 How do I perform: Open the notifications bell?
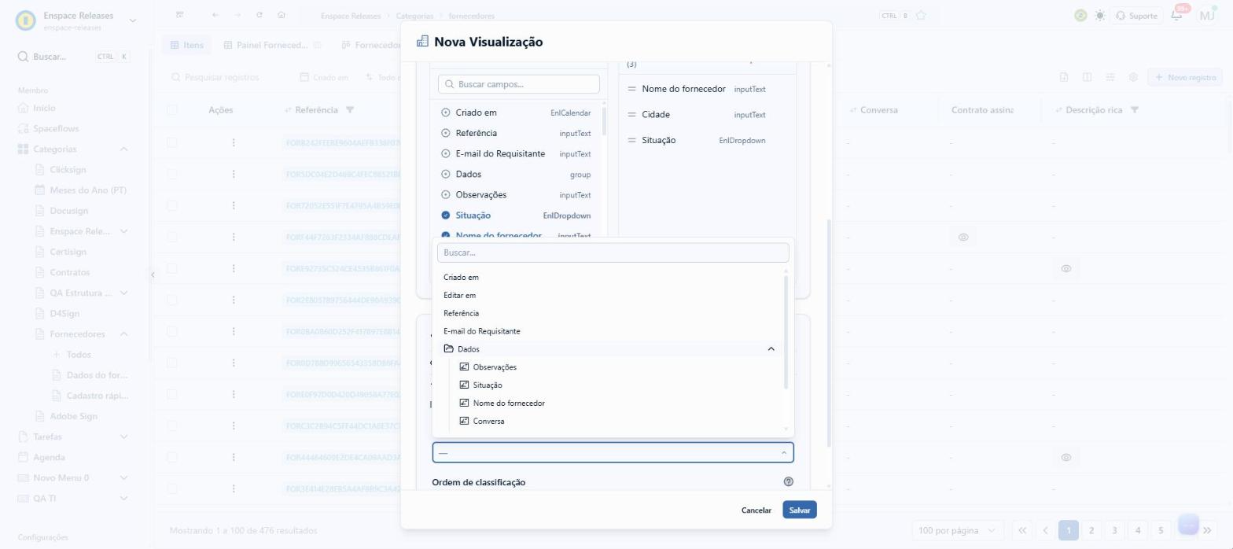pos(1176,15)
